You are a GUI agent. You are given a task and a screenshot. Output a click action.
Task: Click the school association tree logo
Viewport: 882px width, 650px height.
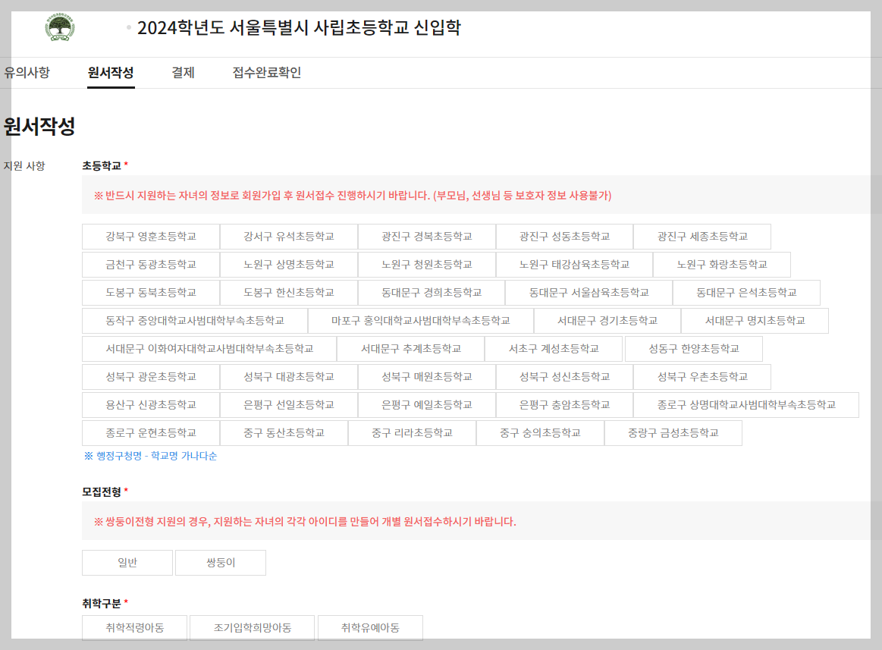60,27
